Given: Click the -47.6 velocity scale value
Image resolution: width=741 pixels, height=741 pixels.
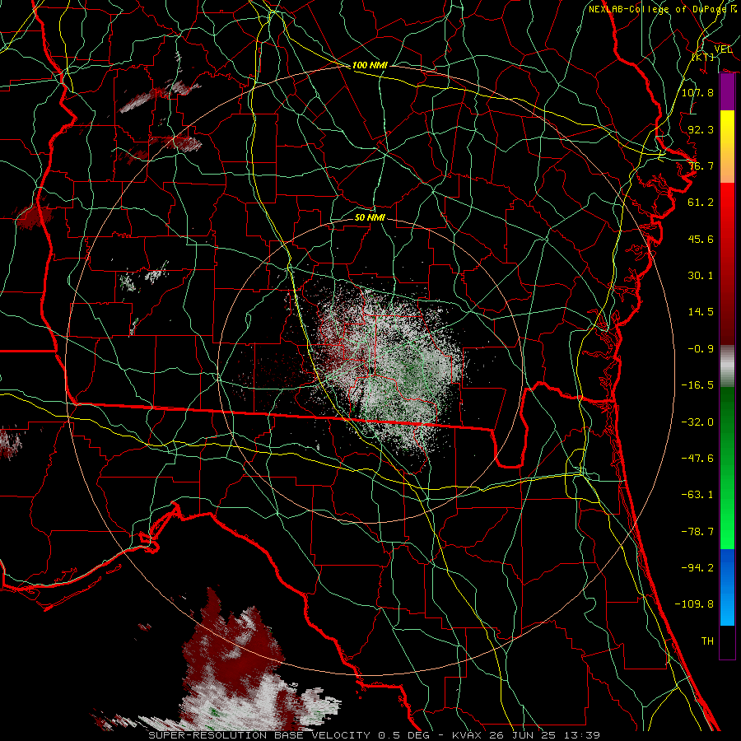Looking at the screenshot, I should [x=697, y=459].
